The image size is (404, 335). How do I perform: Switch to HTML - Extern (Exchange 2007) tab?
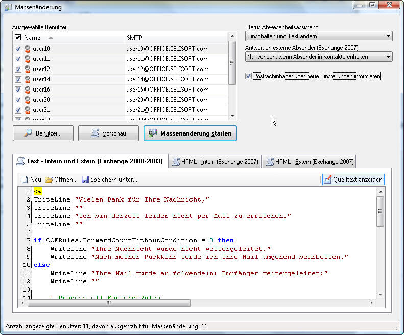pos(309,162)
